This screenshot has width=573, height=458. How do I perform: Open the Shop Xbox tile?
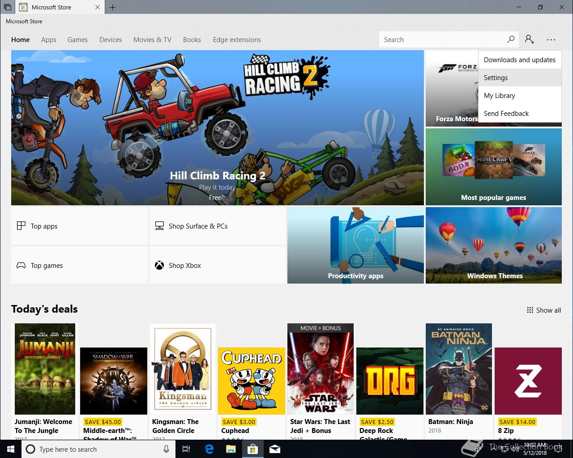point(217,265)
